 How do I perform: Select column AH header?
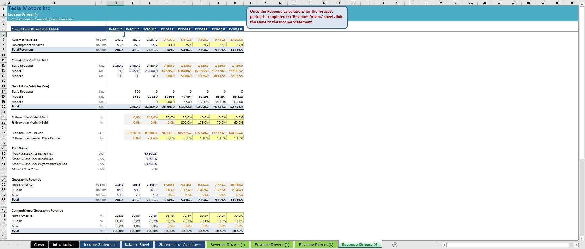pos(573,3)
